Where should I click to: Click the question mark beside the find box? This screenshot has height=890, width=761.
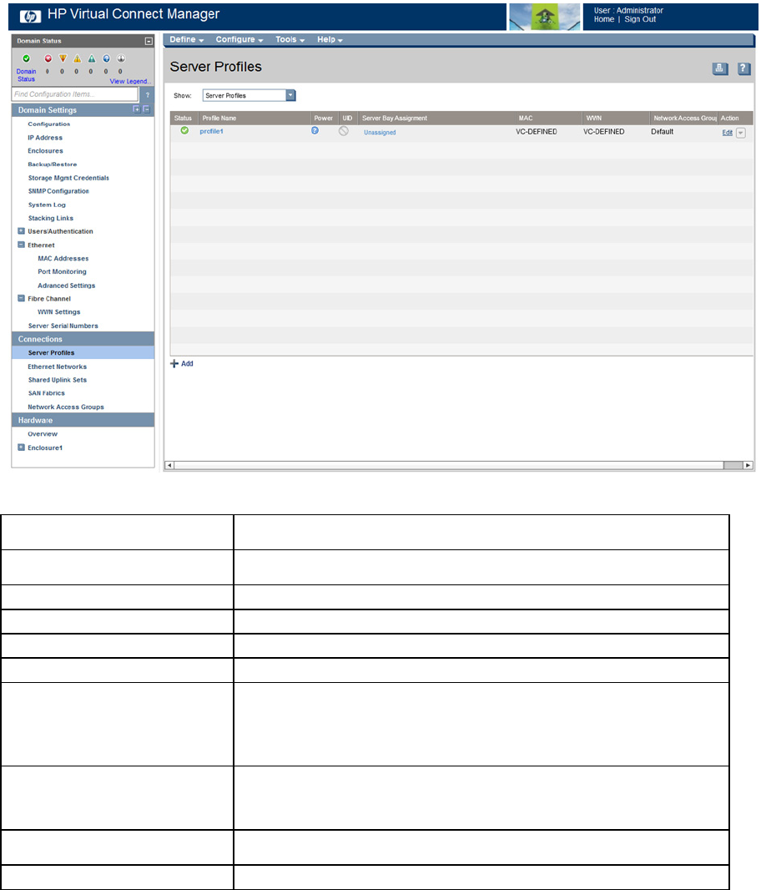click(147, 95)
